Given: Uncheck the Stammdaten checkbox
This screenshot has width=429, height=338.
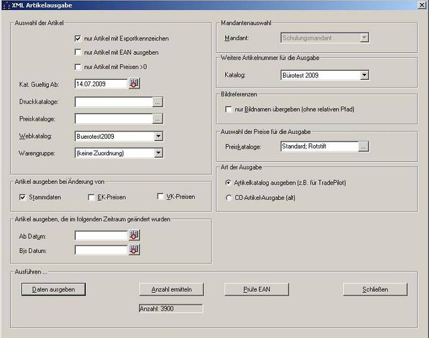Looking at the screenshot, I should click(x=23, y=198).
